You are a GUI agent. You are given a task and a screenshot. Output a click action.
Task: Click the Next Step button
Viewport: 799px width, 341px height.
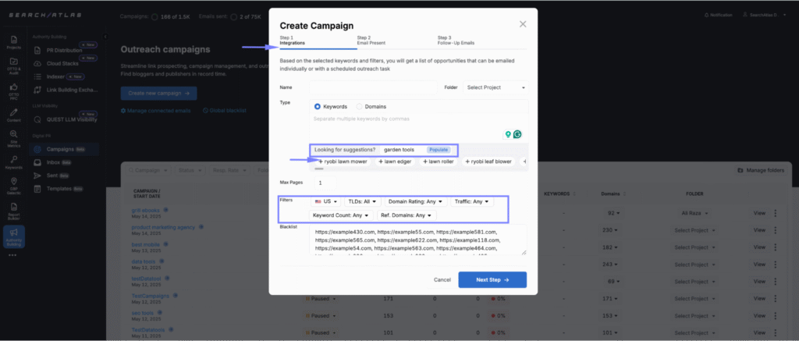click(492, 280)
